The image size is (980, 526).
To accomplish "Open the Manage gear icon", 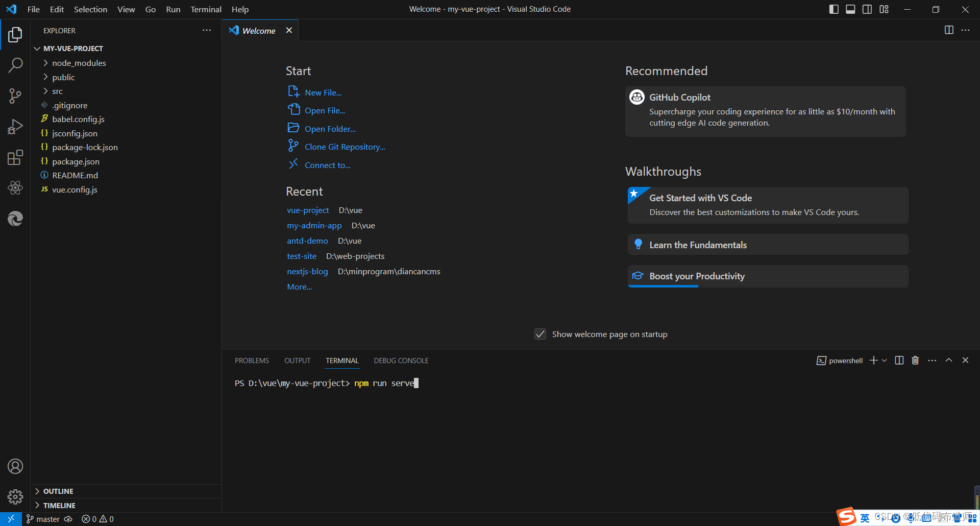I will (15, 497).
